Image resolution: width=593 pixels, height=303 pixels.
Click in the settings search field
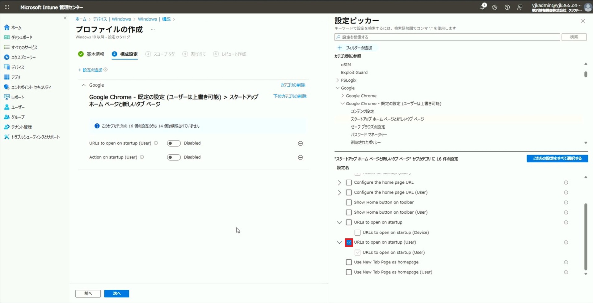click(447, 37)
